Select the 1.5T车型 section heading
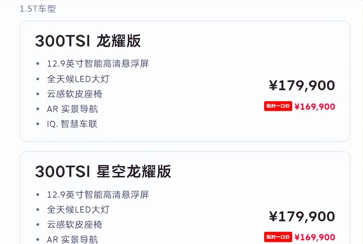 38,9
